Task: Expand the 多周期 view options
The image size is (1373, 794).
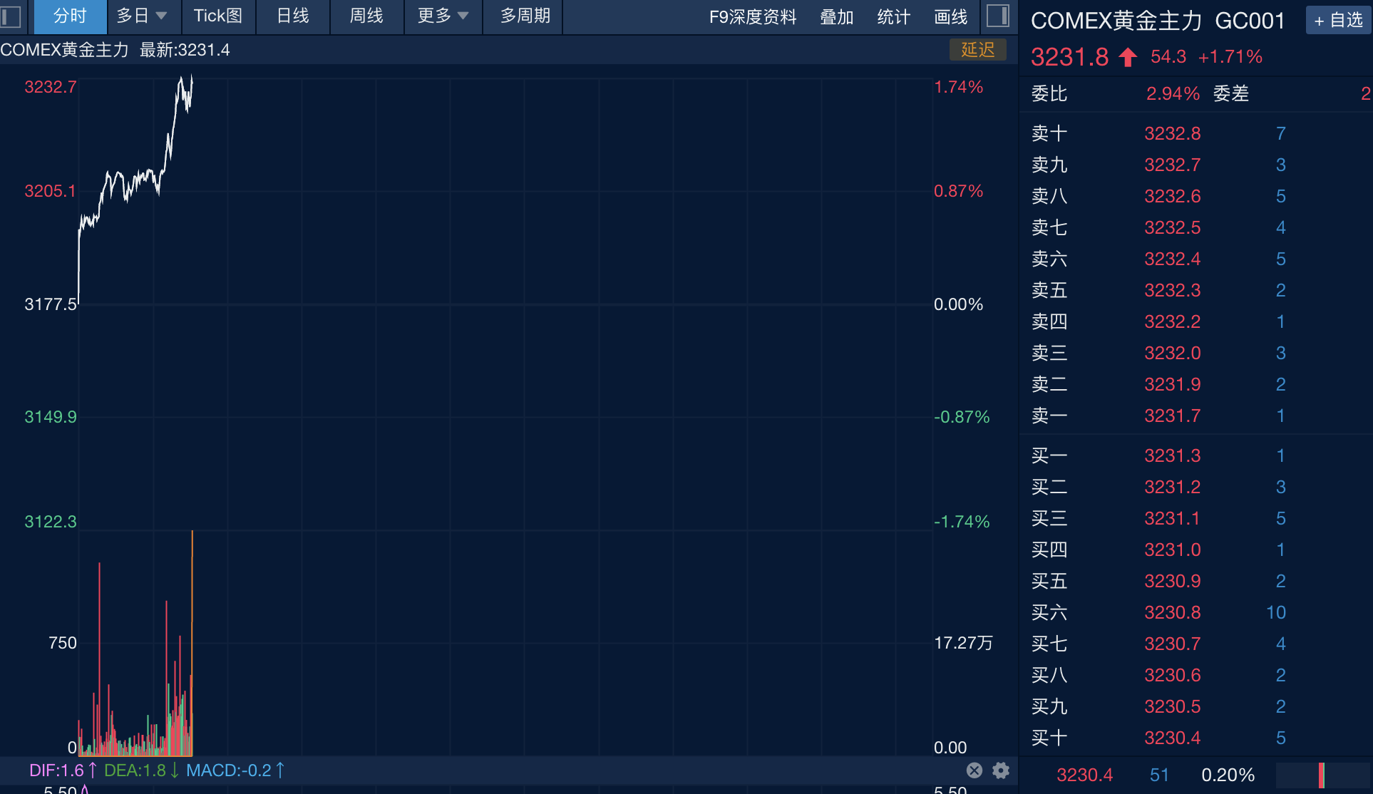Action: point(522,17)
